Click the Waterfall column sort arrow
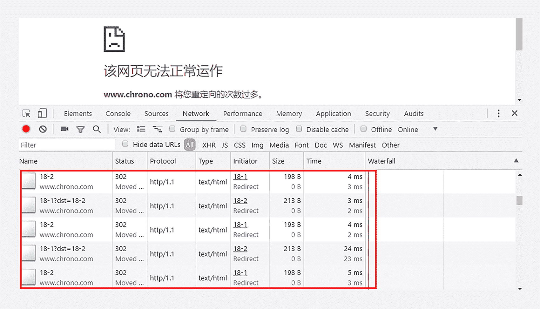Image resolution: width=540 pixels, height=309 pixels. click(x=516, y=161)
